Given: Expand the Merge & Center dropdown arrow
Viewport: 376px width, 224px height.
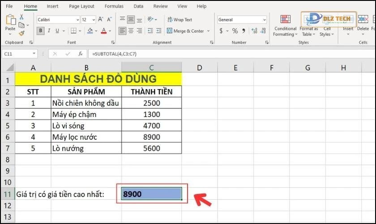Looking at the screenshot, I should point(207,31).
